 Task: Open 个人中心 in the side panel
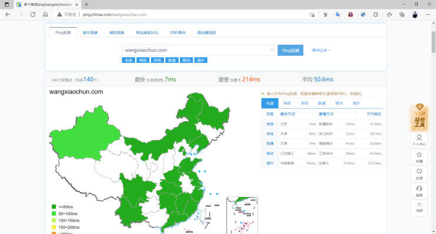[419, 140]
